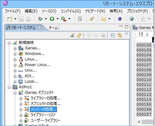The height and width of the screenshot is (126, 155).
Task: Expand オブジェクトの処理... node
Action: (x=21, y=104)
